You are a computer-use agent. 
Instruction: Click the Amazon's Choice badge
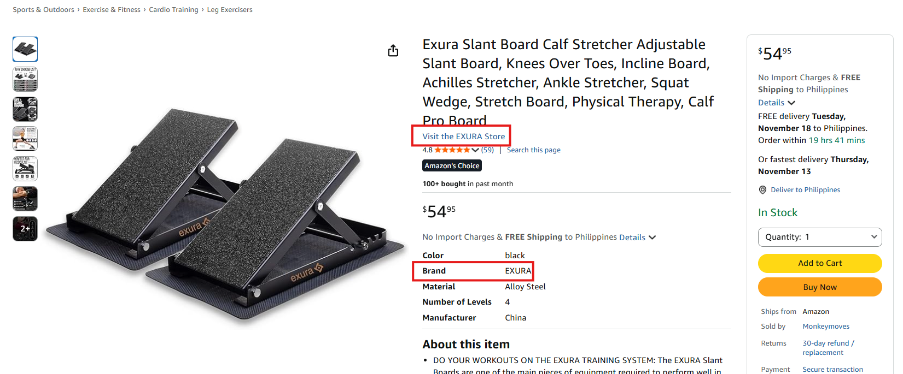coord(452,166)
